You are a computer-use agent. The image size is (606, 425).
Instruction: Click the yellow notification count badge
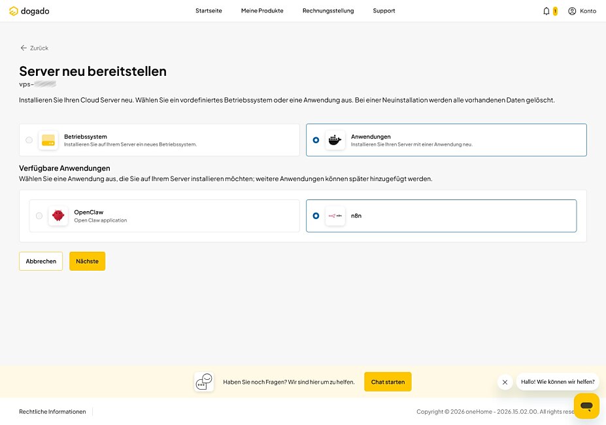click(556, 11)
